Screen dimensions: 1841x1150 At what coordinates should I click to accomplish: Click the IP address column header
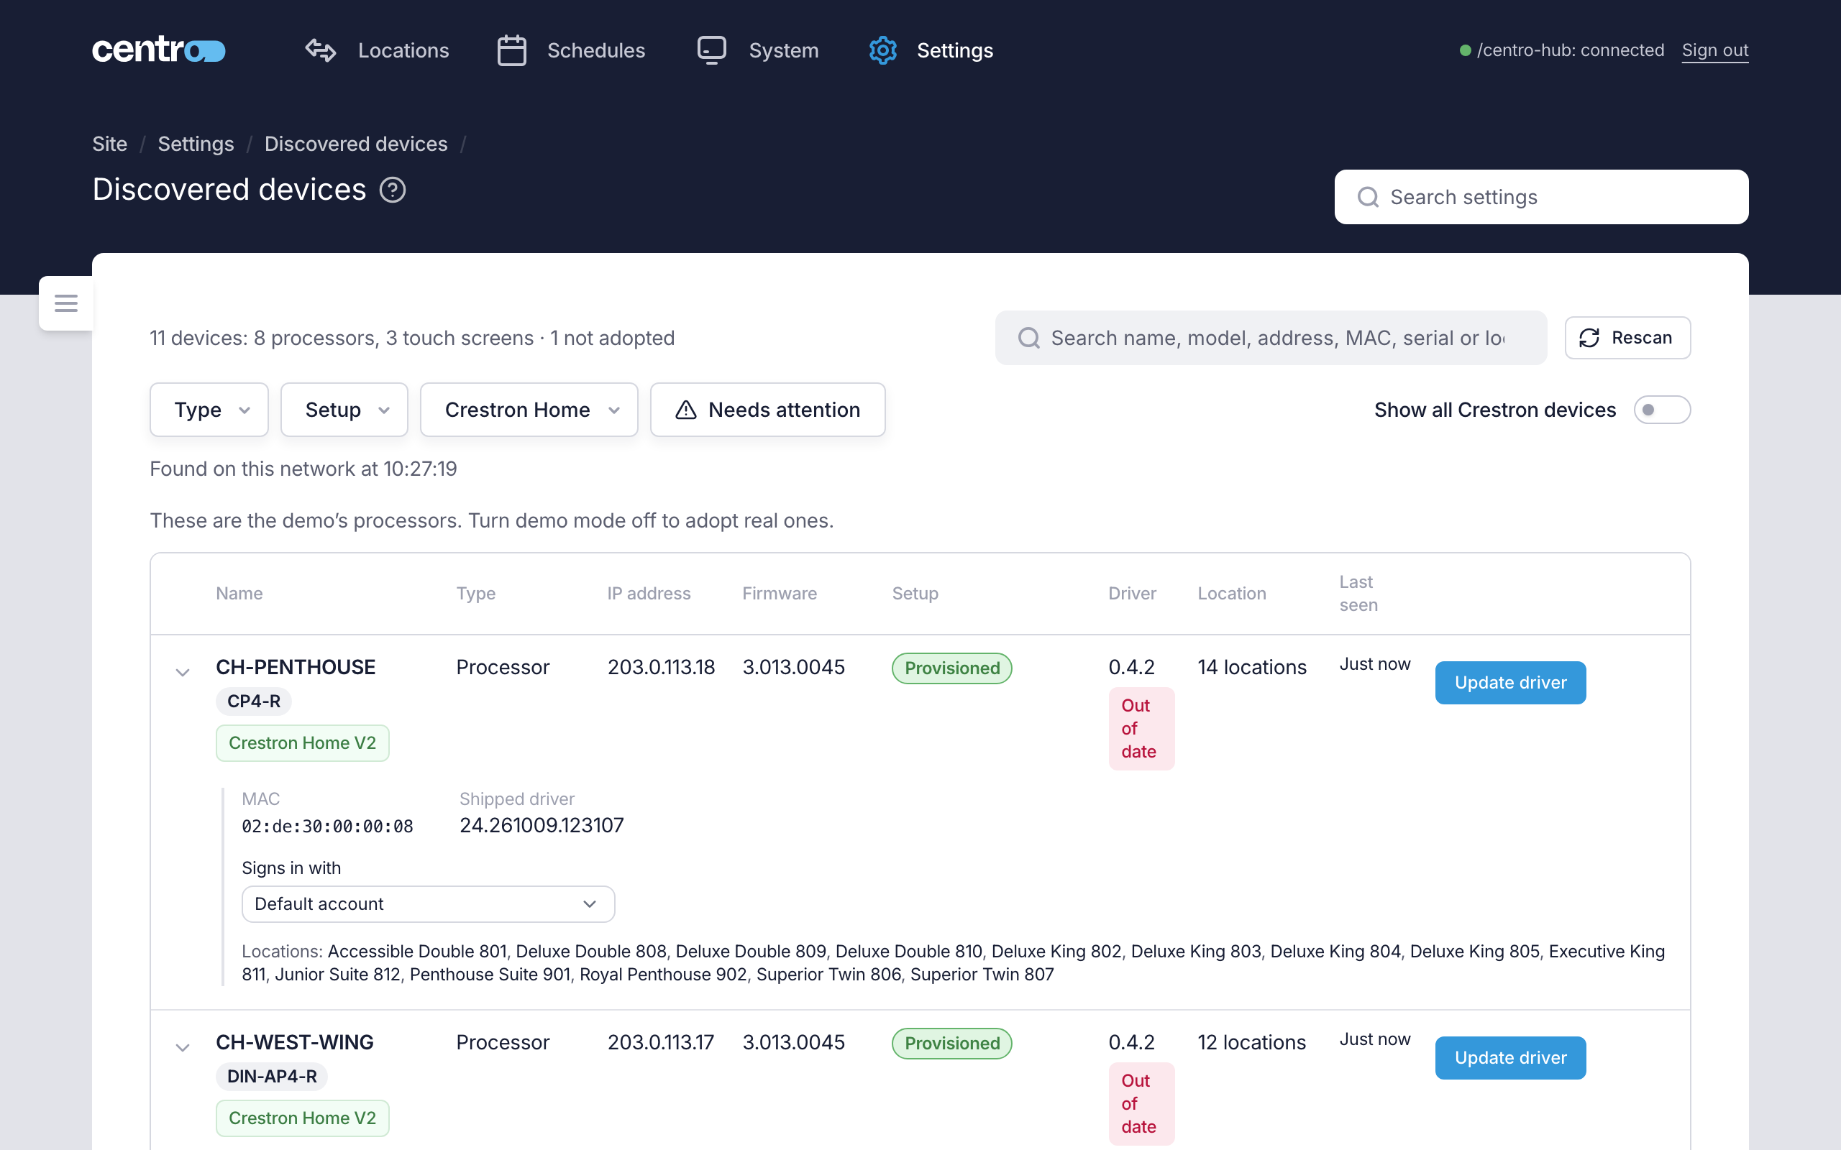(649, 593)
